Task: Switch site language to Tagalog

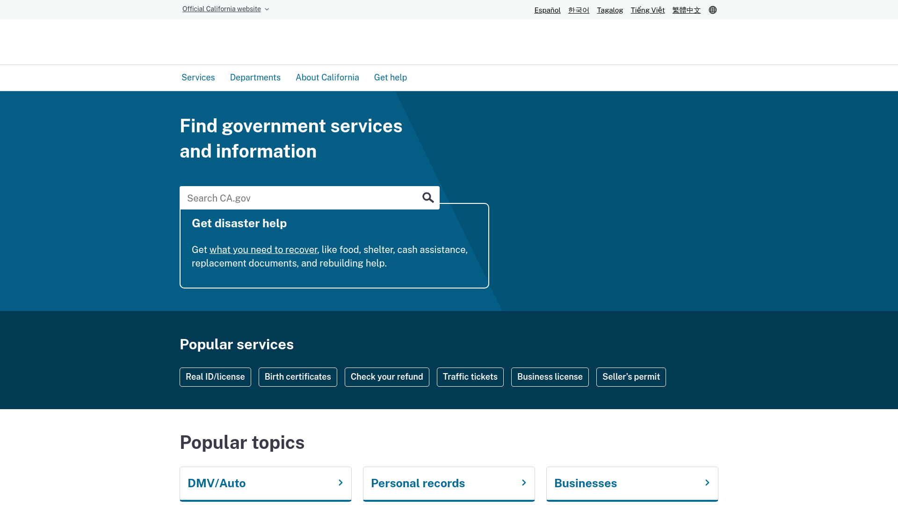Action: (x=610, y=10)
